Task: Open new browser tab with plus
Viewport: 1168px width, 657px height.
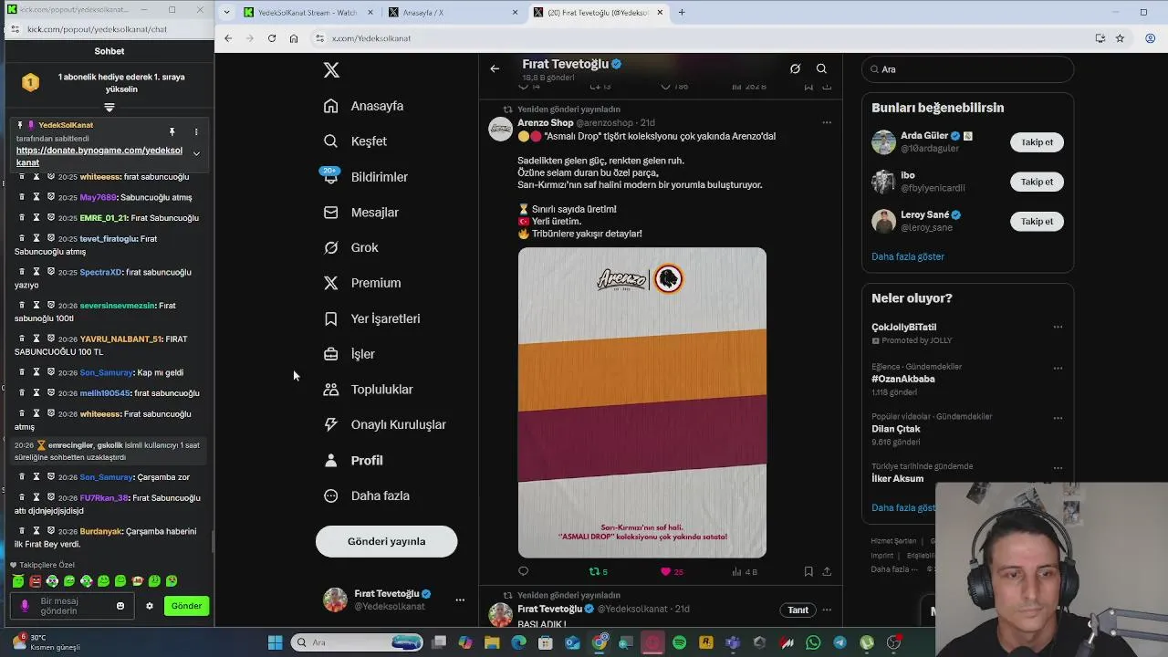Action: coord(682,13)
